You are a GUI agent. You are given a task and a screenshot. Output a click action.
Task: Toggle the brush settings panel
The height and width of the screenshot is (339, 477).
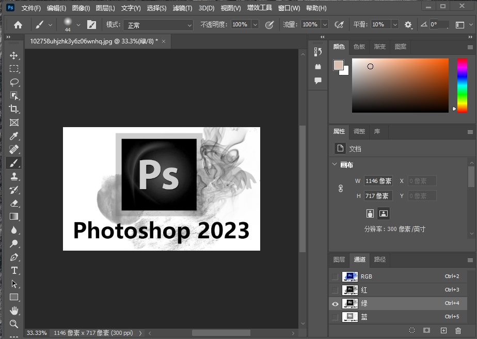pos(91,25)
